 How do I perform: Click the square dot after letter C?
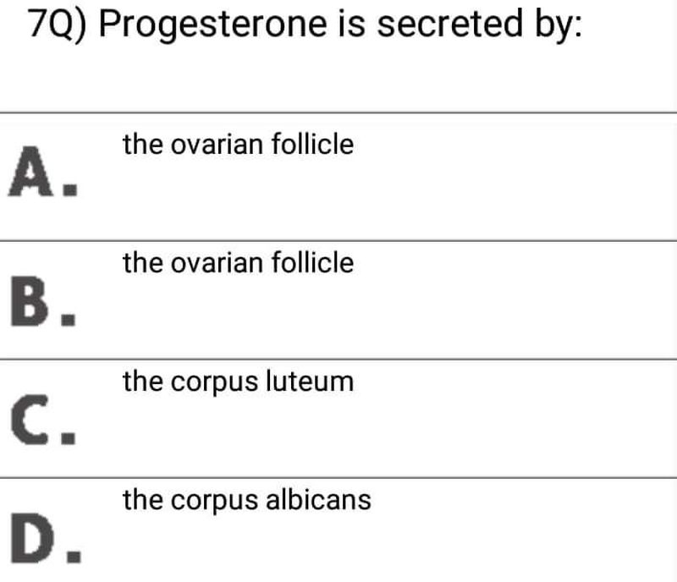74,439
